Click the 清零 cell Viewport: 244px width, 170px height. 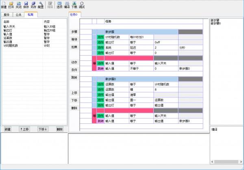click(141, 95)
